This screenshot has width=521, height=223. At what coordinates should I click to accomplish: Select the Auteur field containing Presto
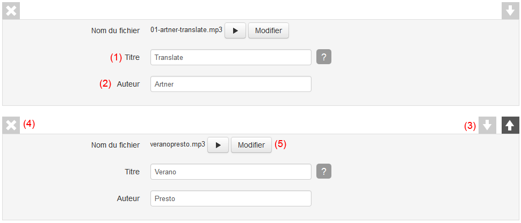(x=231, y=198)
